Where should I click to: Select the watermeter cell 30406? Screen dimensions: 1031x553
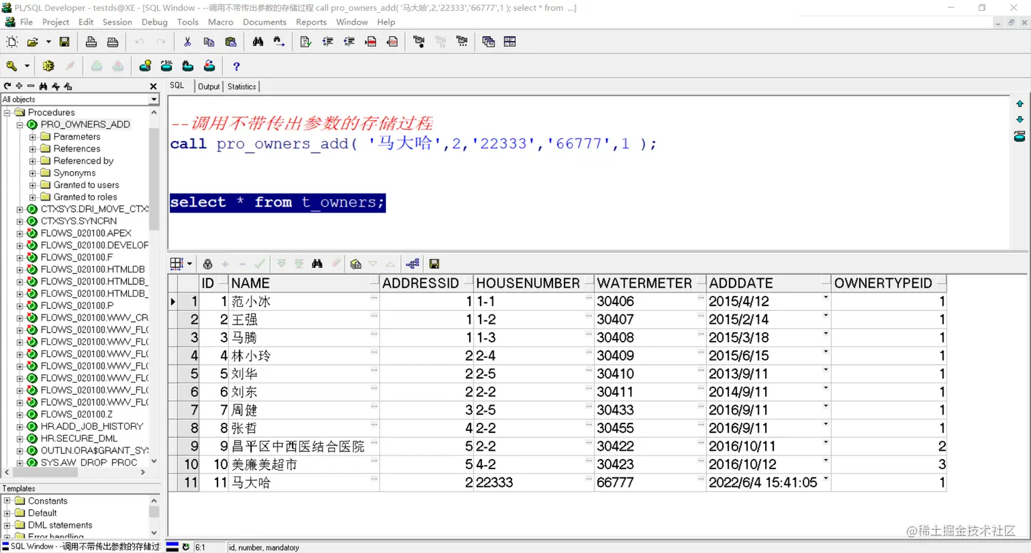tap(651, 301)
